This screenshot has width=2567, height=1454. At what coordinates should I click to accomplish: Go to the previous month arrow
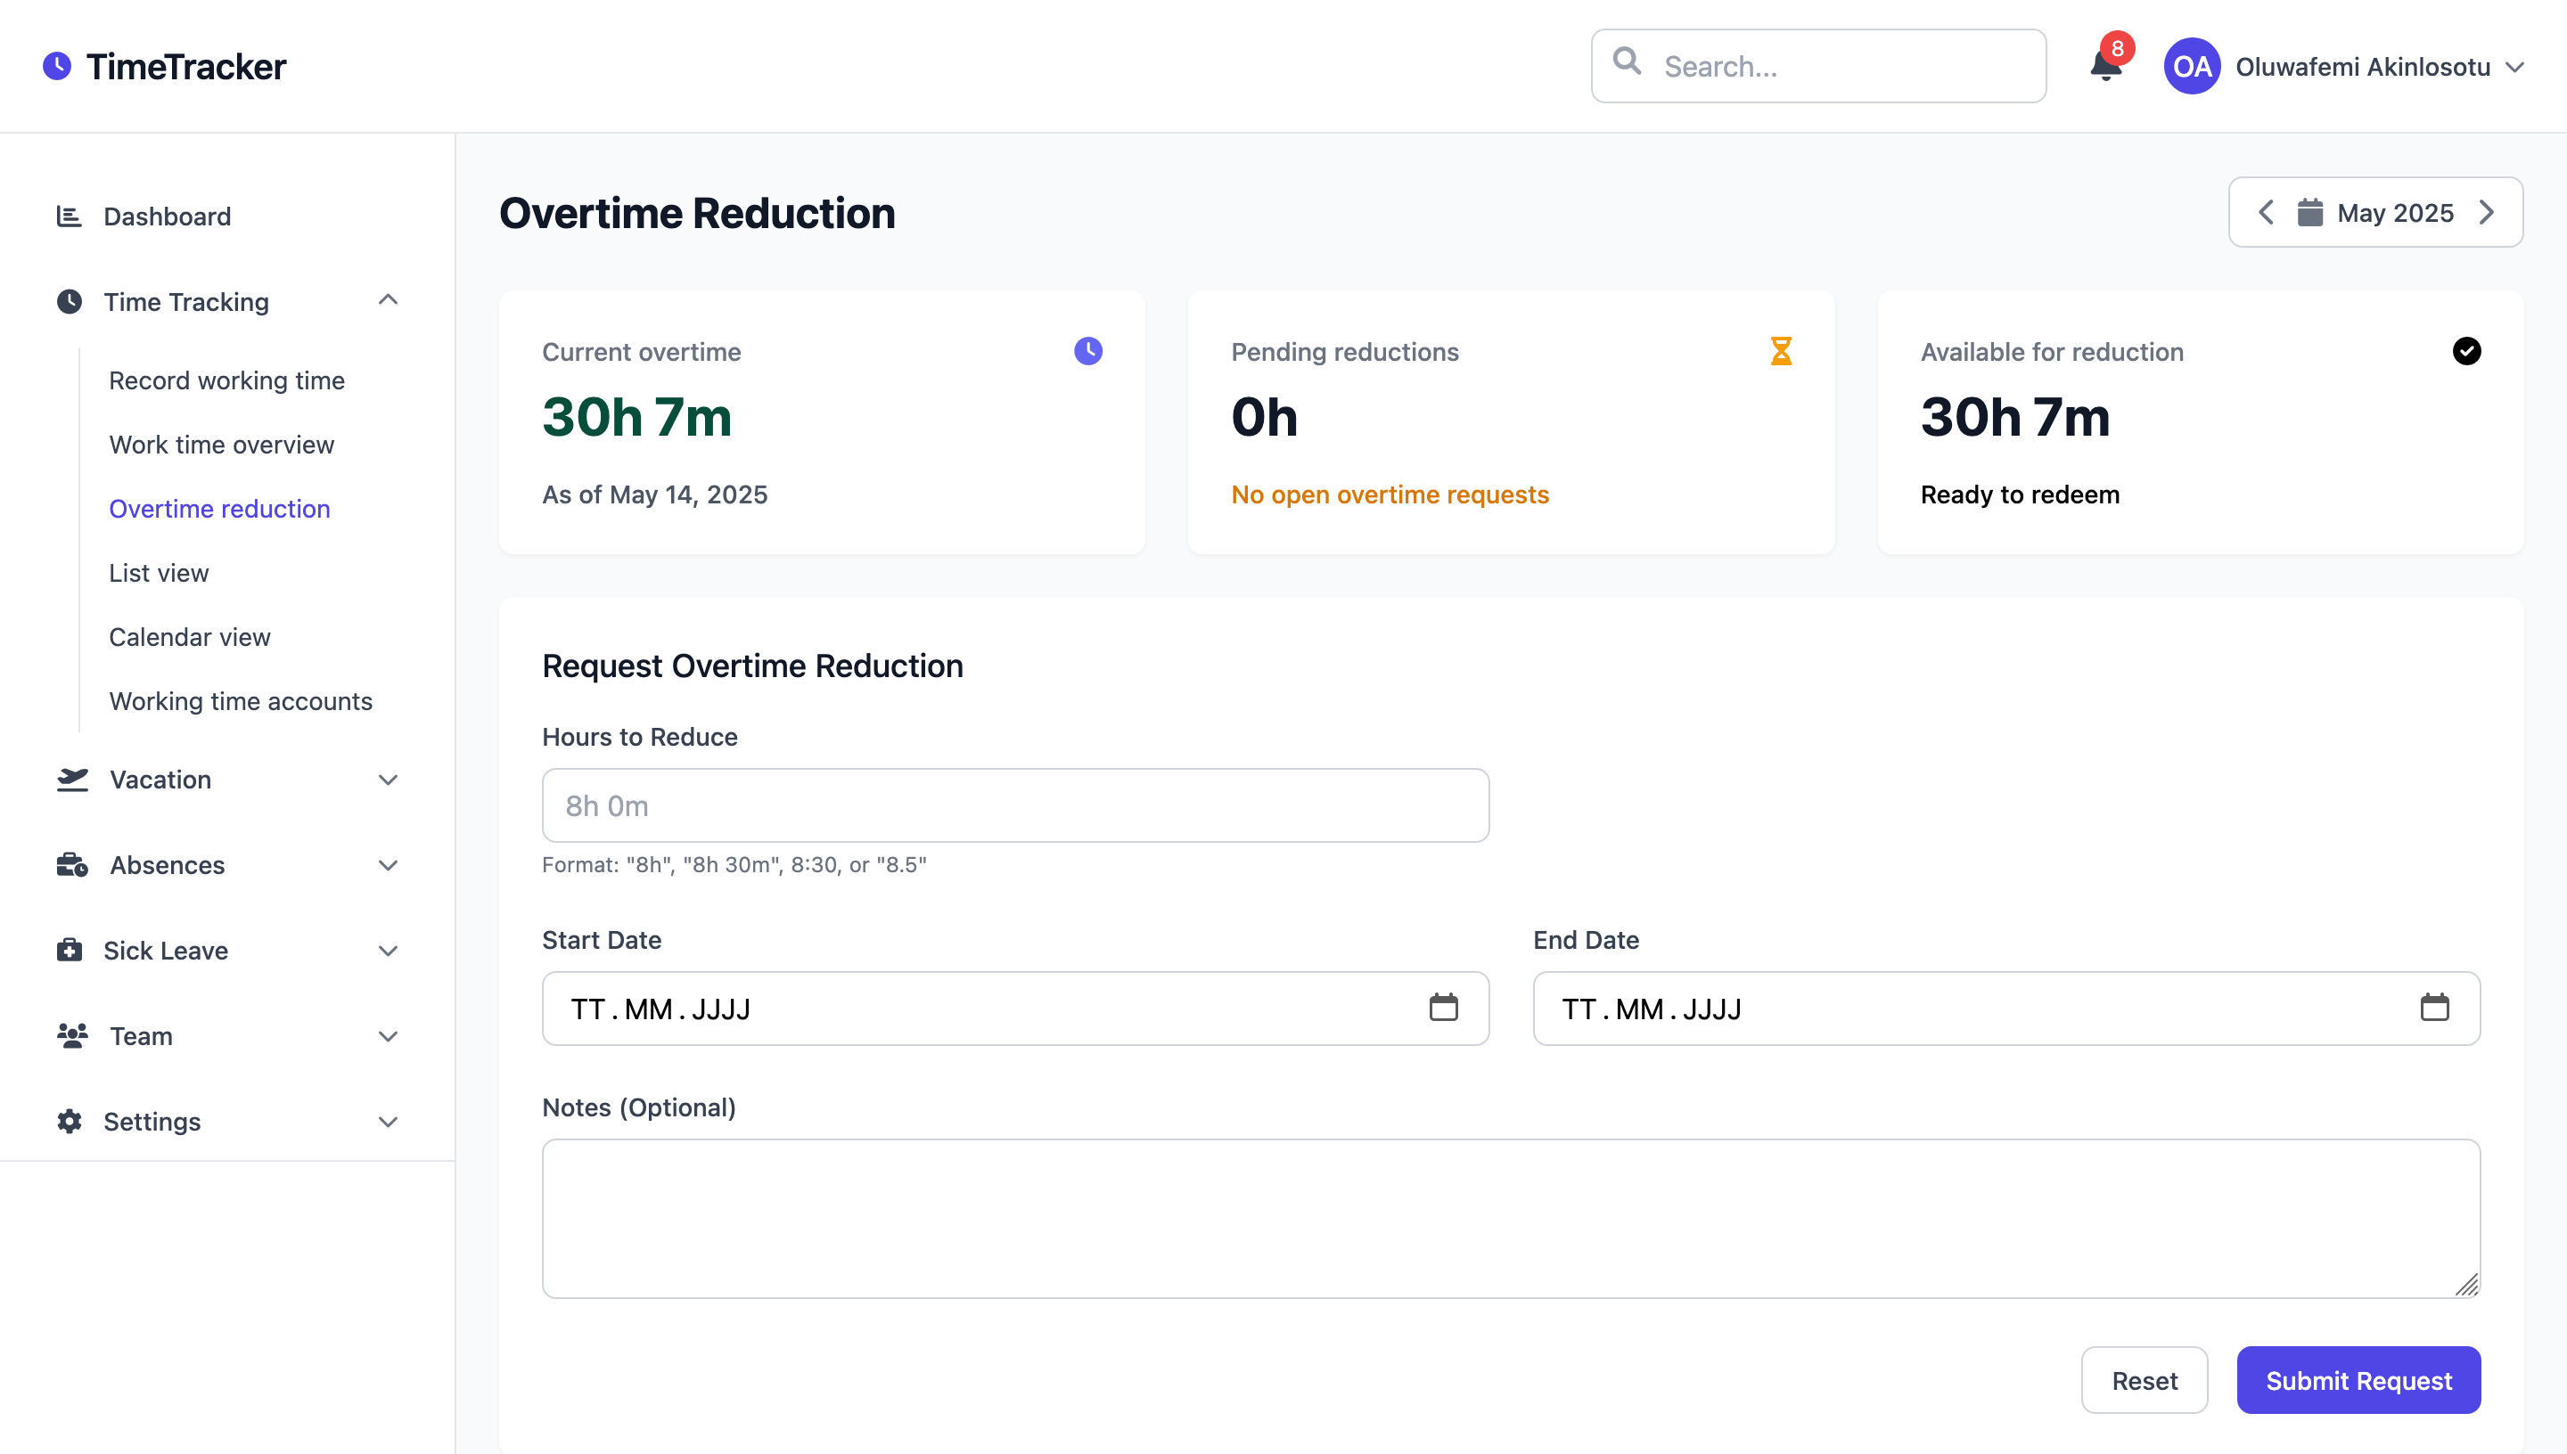coord(2267,213)
